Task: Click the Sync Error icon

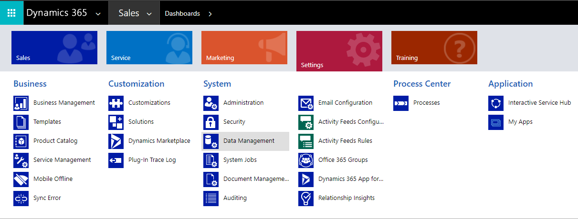Action: pyautogui.click(x=21, y=199)
